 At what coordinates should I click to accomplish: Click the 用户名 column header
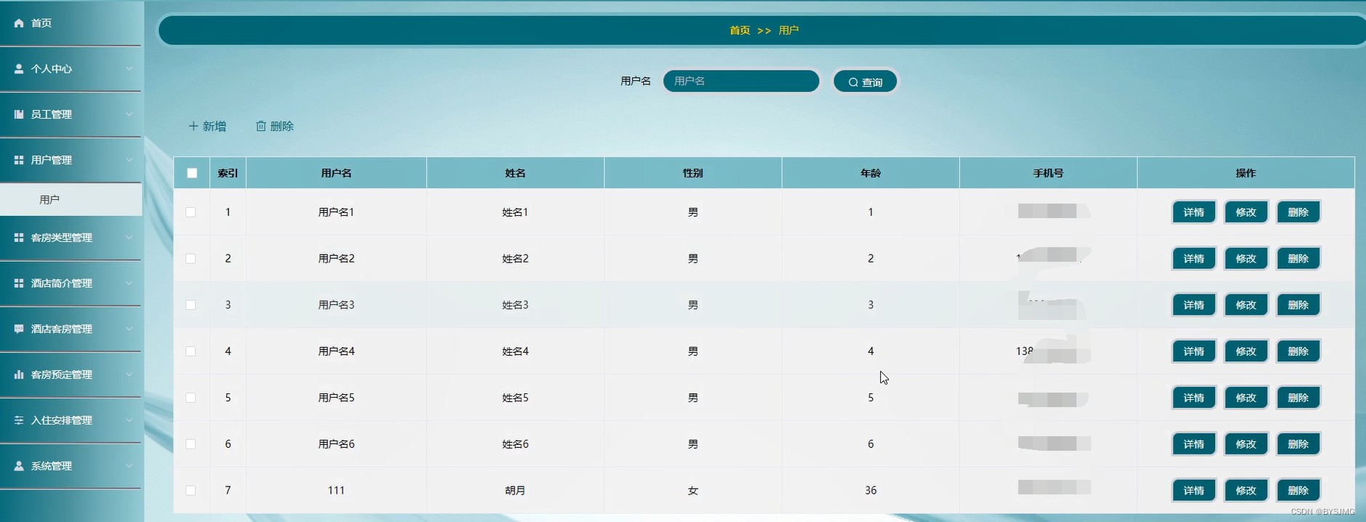(336, 173)
